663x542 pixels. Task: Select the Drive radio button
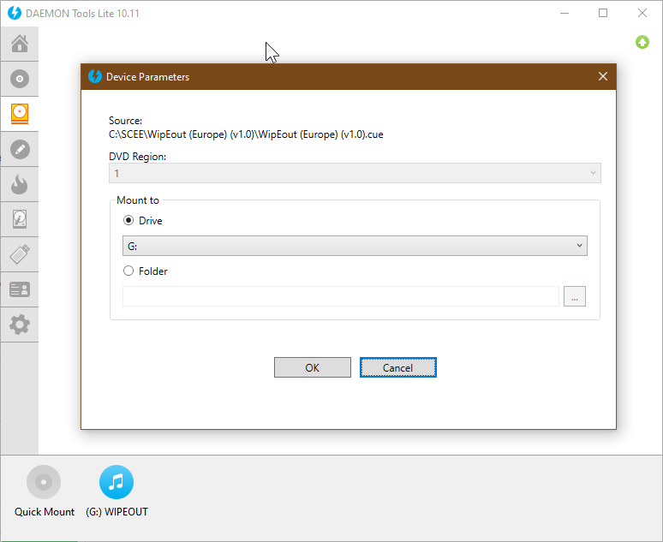tap(128, 220)
